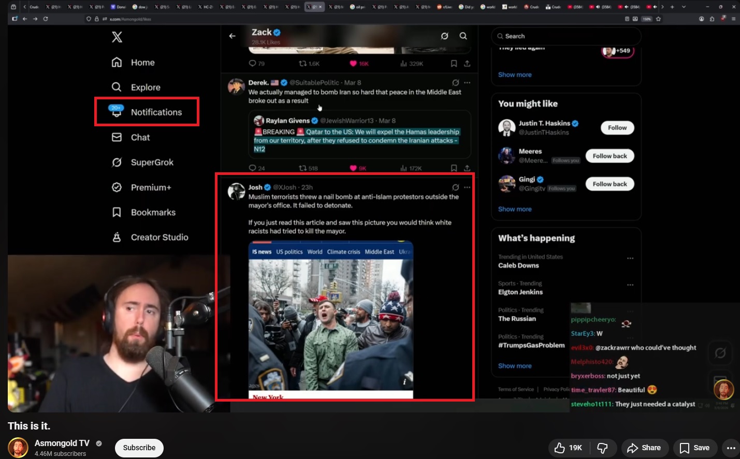This screenshot has width=740, height=459.
Task: Subscribe to Asmongold TV channel
Action: [x=139, y=448]
